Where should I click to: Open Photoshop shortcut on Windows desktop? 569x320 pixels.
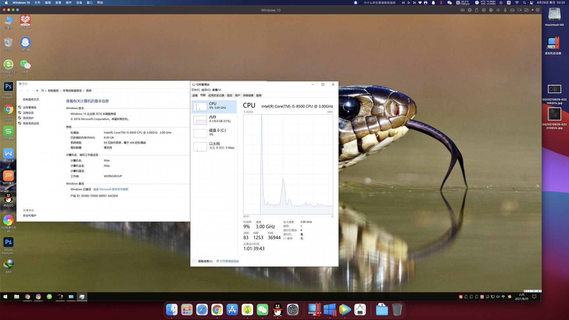click(x=8, y=87)
